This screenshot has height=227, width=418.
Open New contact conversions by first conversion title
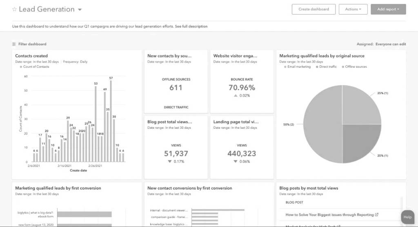[189, 188]
